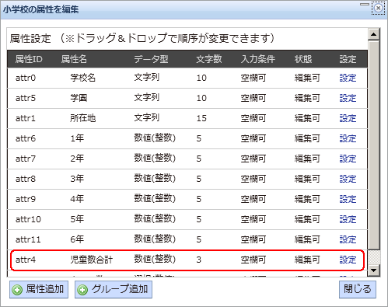Select the attr1 ID cell

(x=26, y=118)
